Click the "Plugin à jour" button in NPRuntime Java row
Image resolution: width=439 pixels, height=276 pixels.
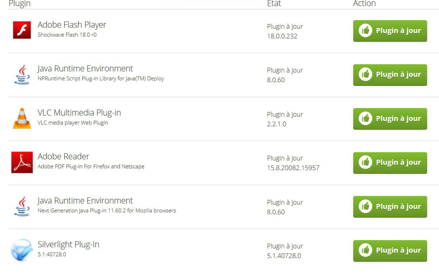click(390, 75)
